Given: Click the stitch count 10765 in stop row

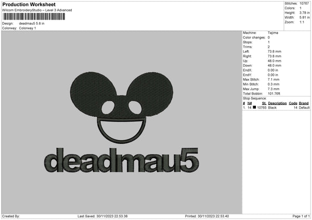Looking at the screenshot, I should pos(262,107).
